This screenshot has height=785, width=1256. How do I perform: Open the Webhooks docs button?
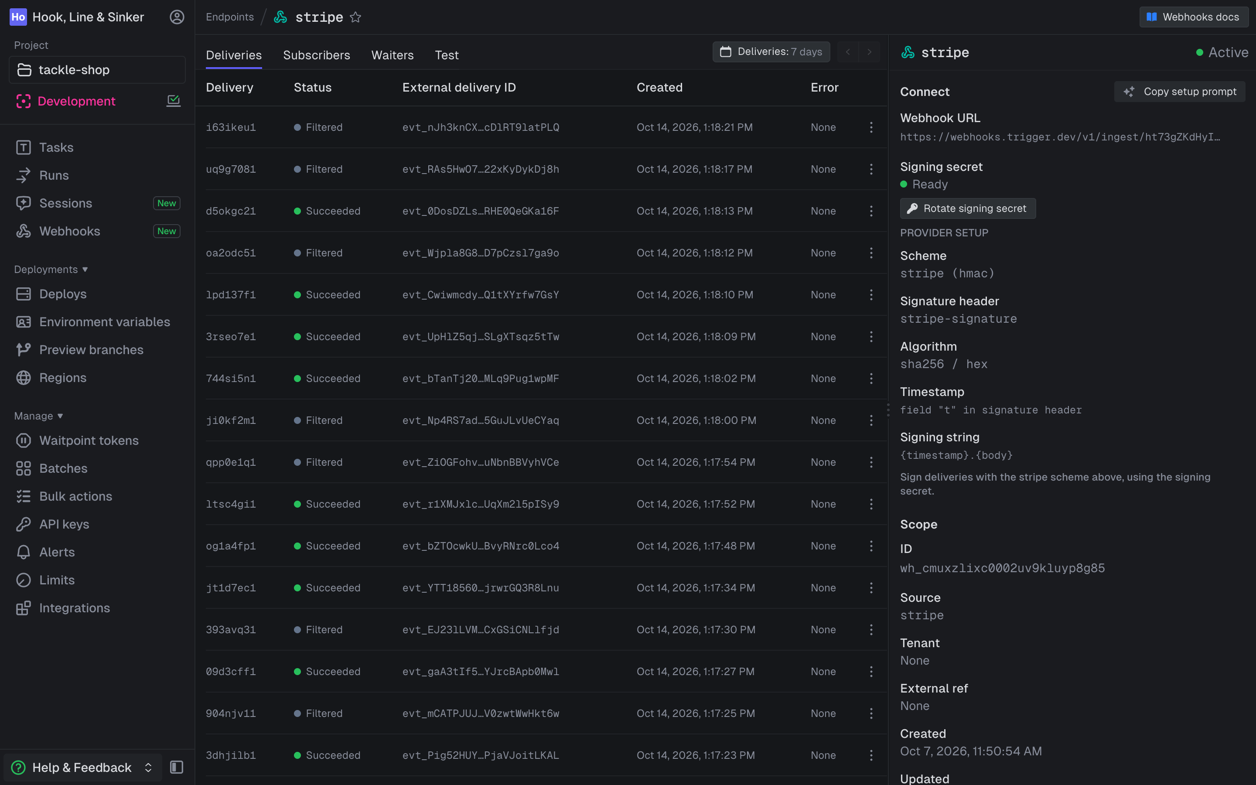click(x=1194, y=17)
